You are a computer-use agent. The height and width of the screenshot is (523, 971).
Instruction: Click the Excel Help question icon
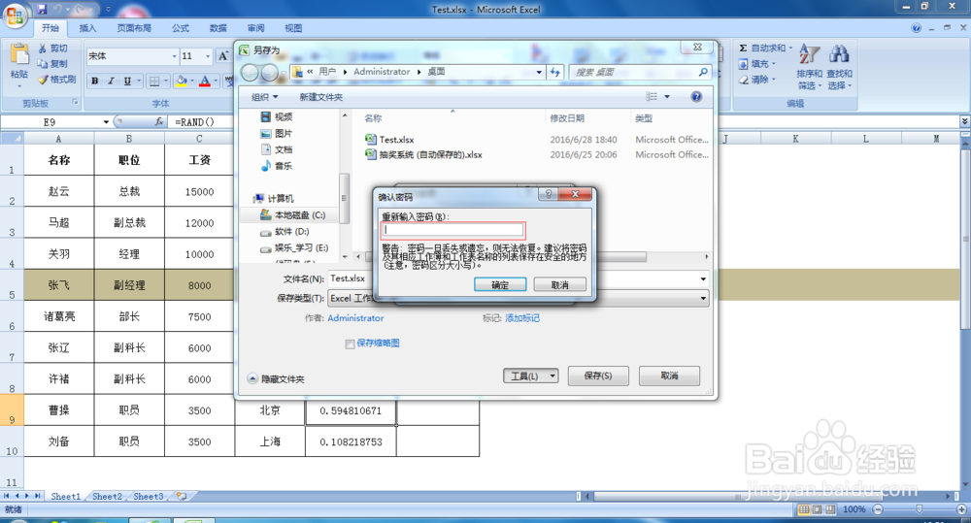pyautogui.click(x=916, y=28)
